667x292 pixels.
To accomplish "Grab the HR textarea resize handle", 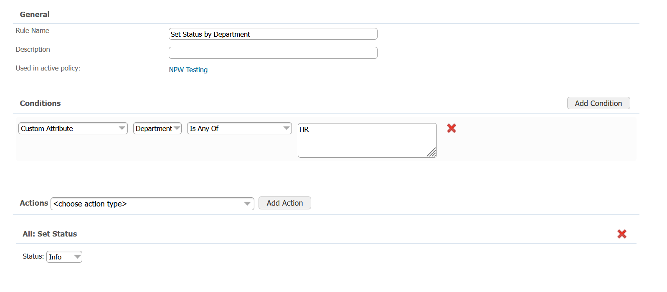I will click(432, 153).
